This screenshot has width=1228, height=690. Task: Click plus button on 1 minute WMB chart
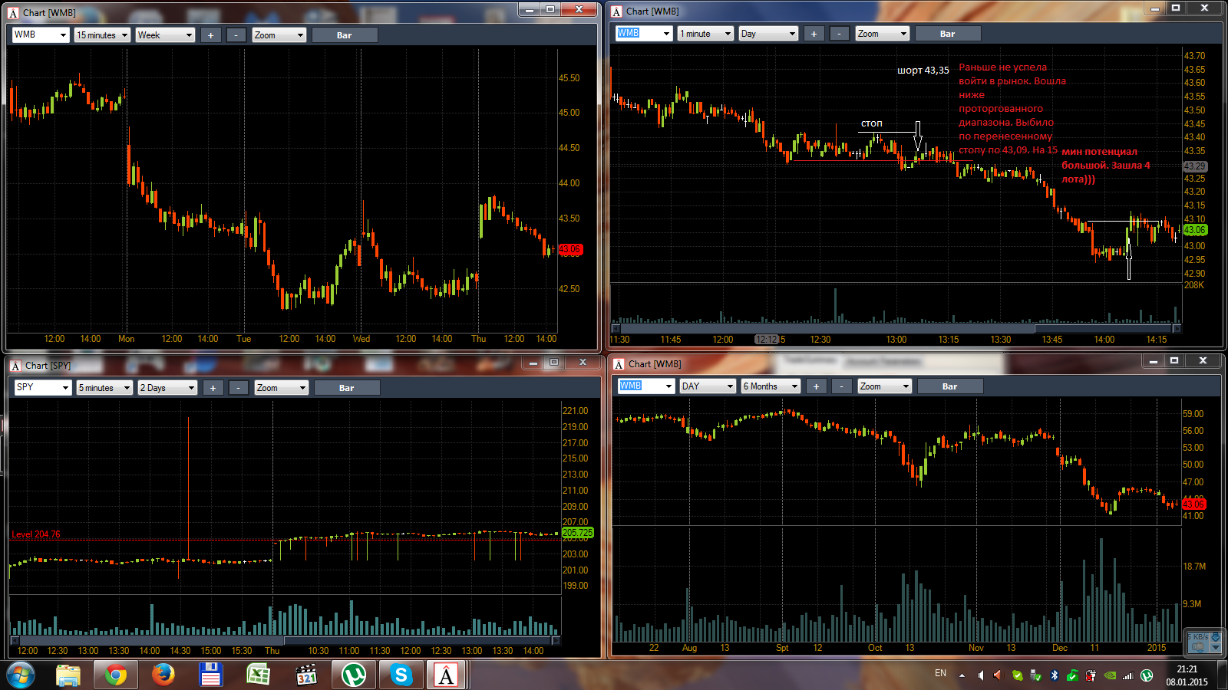point(814,34)
